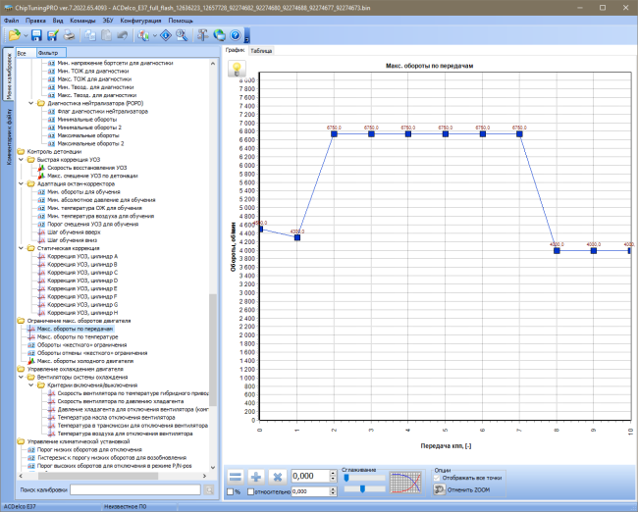Viewport: 638px width, 512px height.
Task: Click the compare files icon in toolbar
Action: 143,35
